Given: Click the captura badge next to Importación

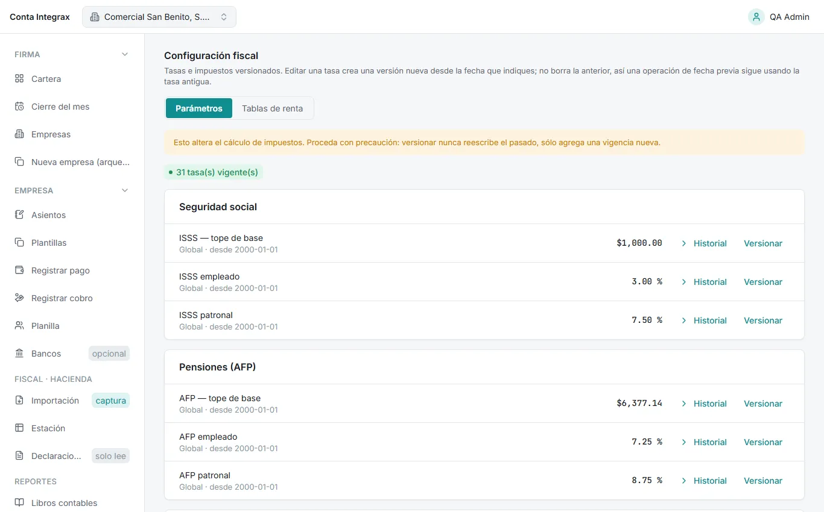Looking at the screenshot, I should (111, 401).
